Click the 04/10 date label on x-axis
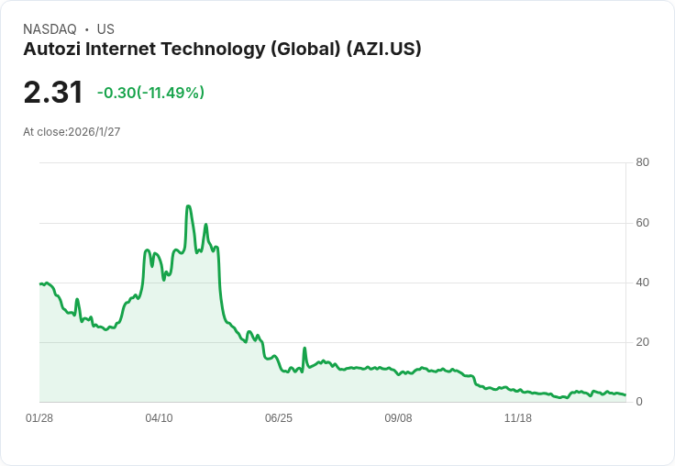The image size is (675, 466). pos(159,418)
